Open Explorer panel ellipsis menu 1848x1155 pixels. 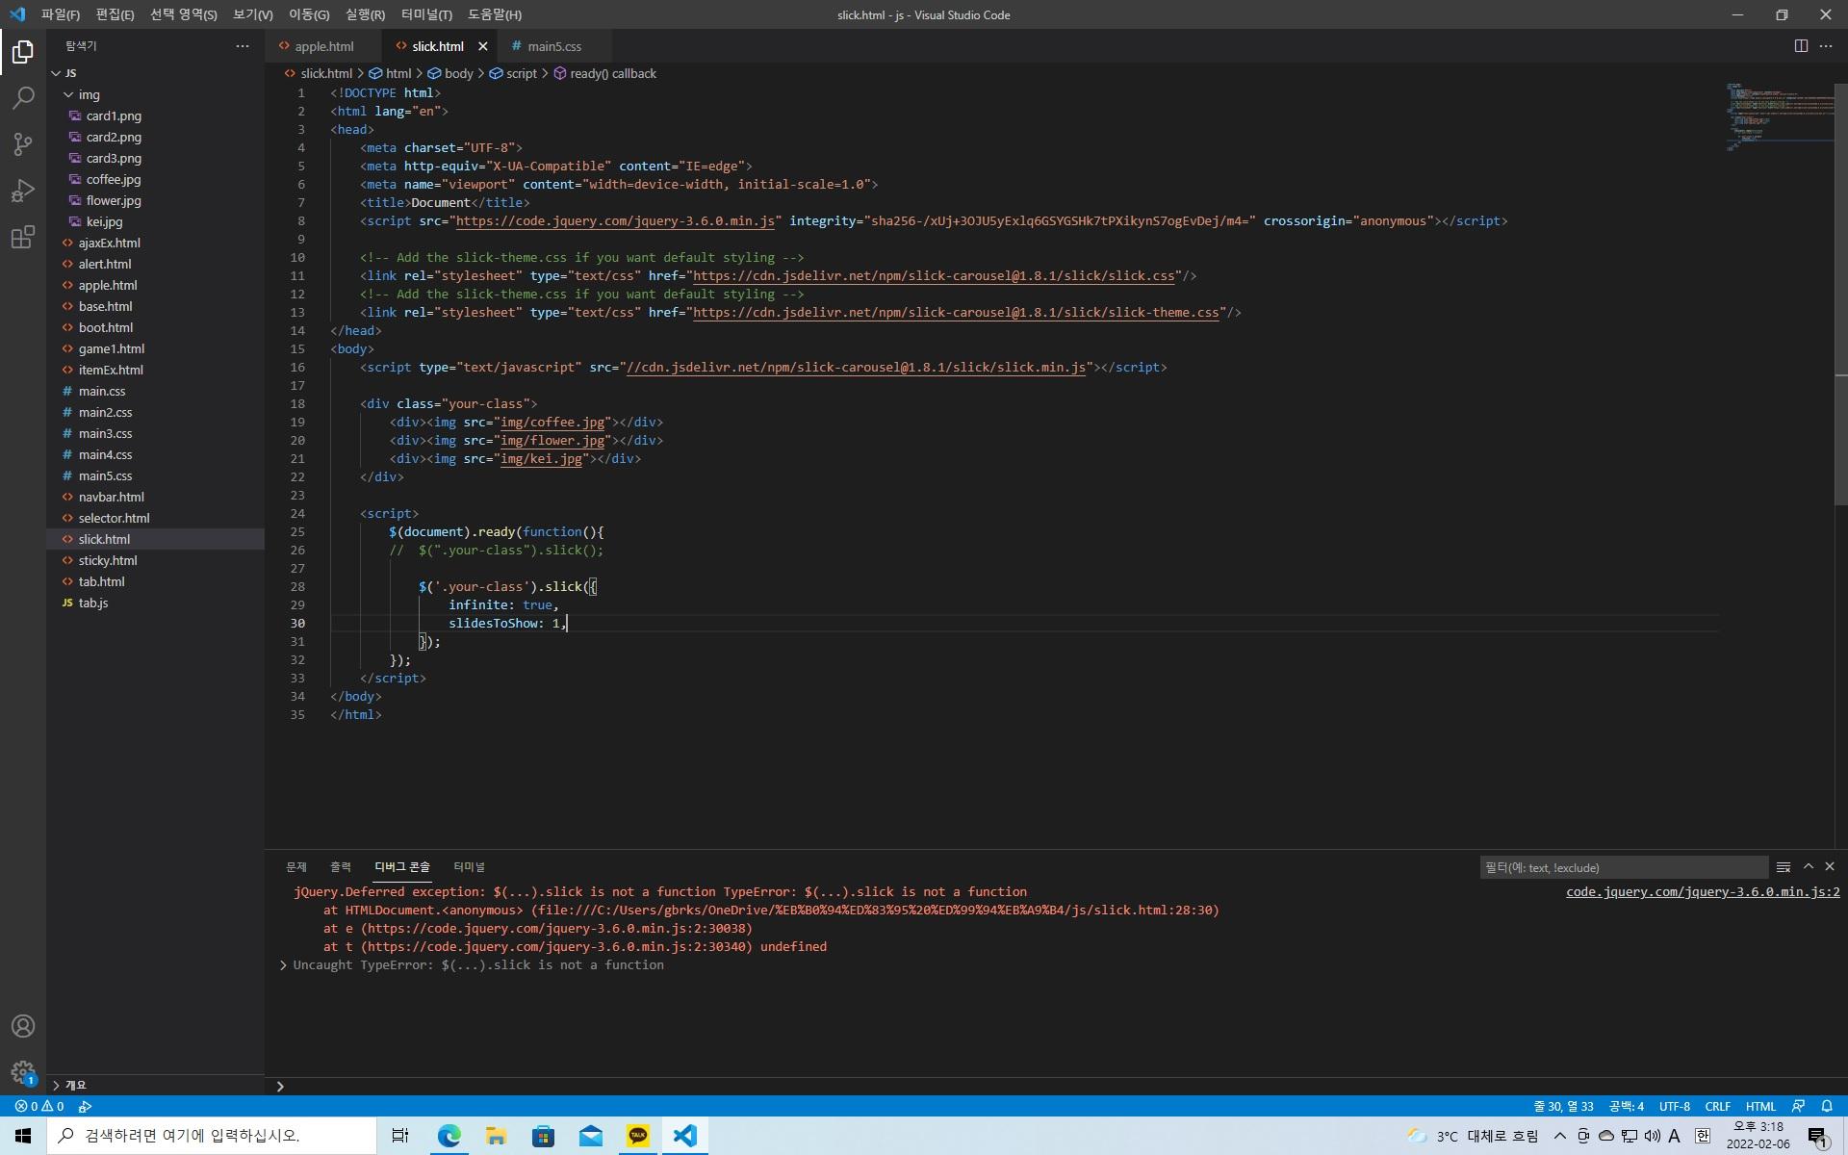click(243, 46)
